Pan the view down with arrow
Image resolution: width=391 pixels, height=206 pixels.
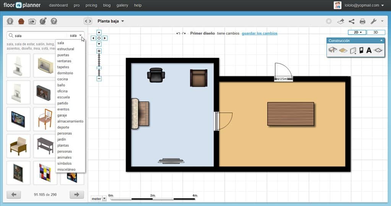coord(99,44)
